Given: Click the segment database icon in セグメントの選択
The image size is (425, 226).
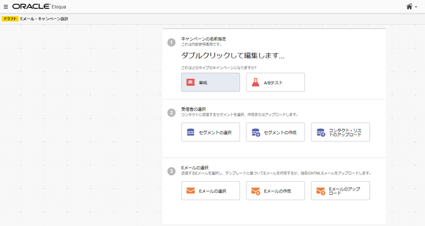Looking at the screenshot, I should point(191,132).
